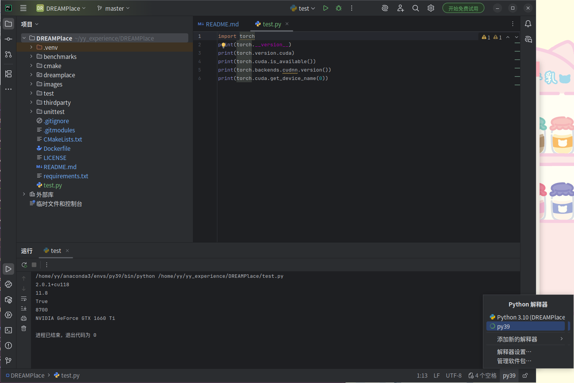
Task: Open IDE settings gear
Action: point(431,8)
